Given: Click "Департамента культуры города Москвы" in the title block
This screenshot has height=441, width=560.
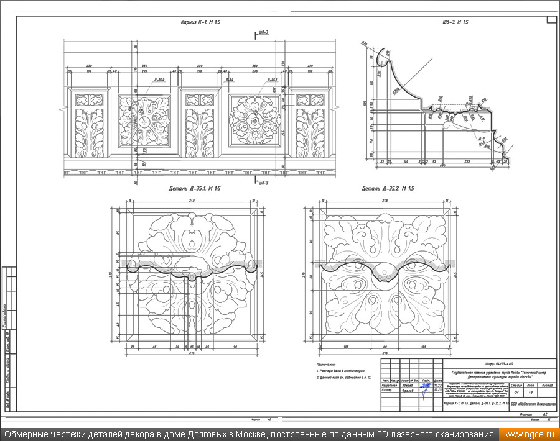Looking at the screenshot, I should tap(499, 376).
